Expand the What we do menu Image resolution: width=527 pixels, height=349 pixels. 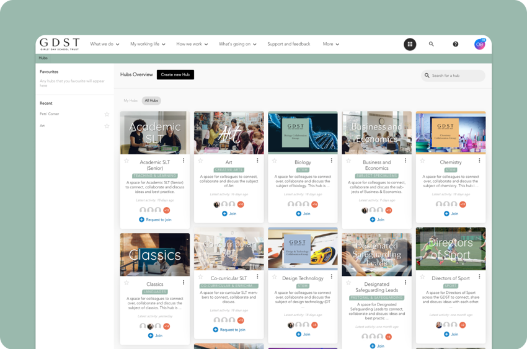[105, 44]
